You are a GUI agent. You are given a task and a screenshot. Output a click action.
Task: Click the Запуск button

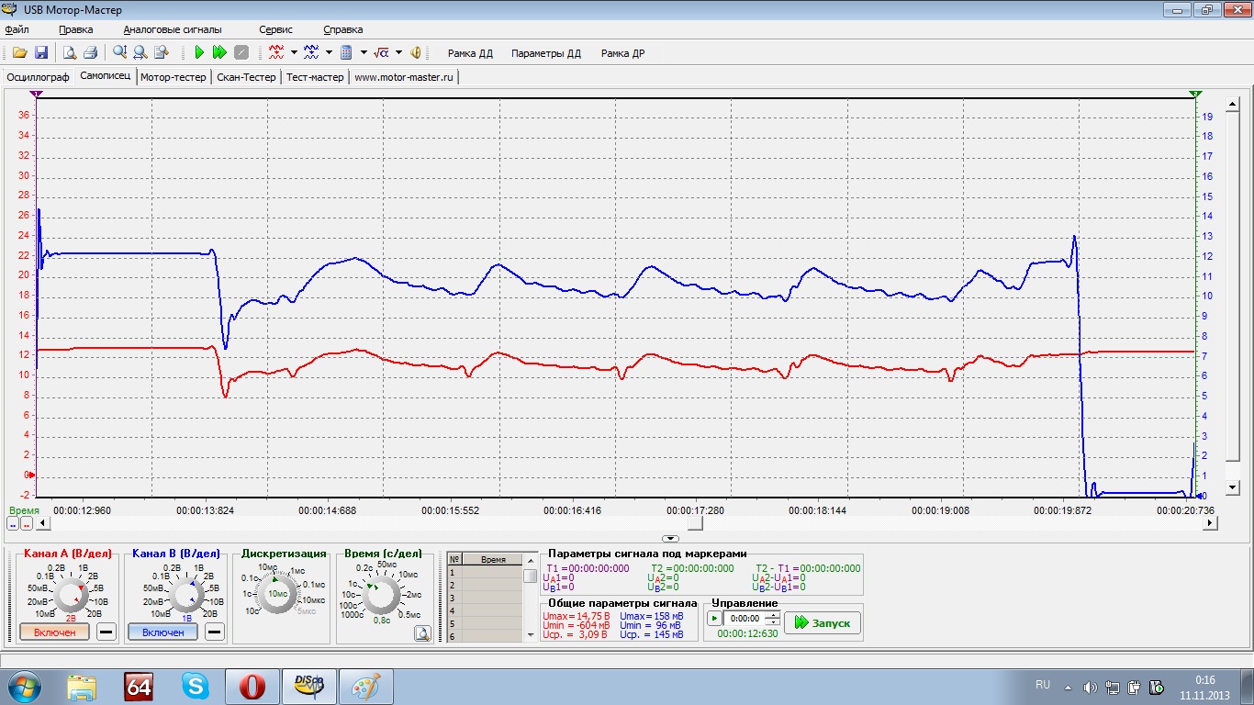point(823,622)
